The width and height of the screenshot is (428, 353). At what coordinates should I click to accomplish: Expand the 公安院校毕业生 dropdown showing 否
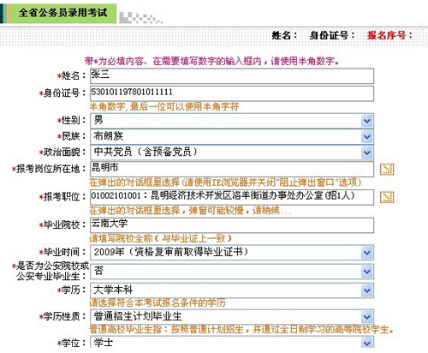point(367,272)
